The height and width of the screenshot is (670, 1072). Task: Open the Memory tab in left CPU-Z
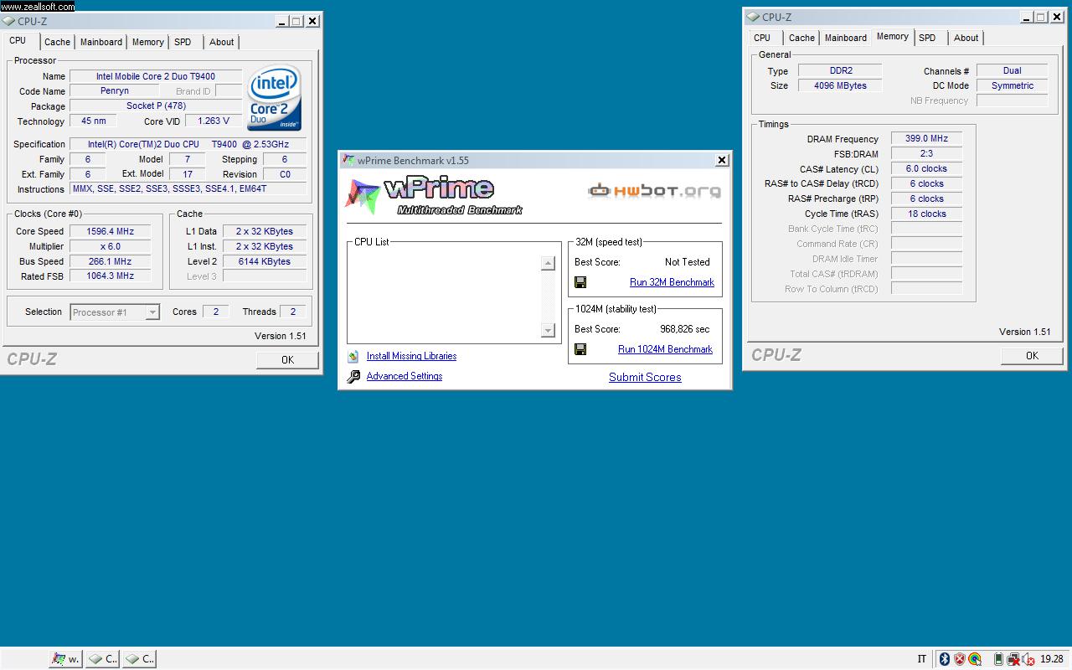(x=148, y=42)
